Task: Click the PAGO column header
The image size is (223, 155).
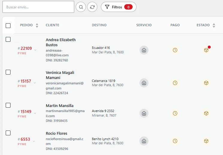Action: [175, 25]
